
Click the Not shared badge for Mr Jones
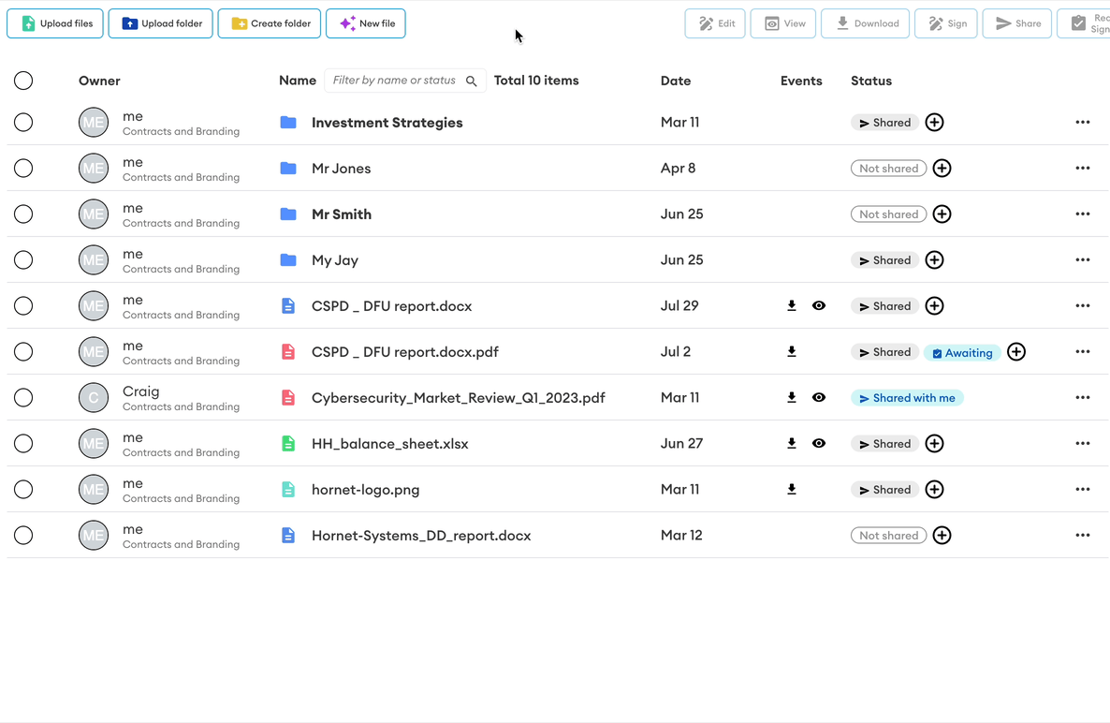pos(888,169)
